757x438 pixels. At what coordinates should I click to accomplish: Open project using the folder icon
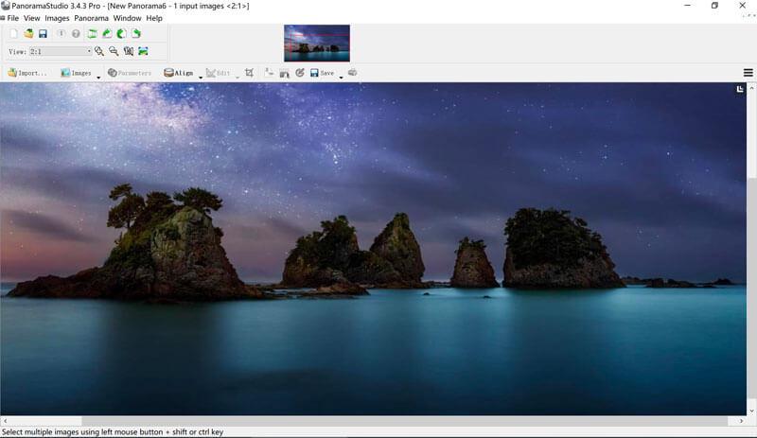click(x=28, y=33)
